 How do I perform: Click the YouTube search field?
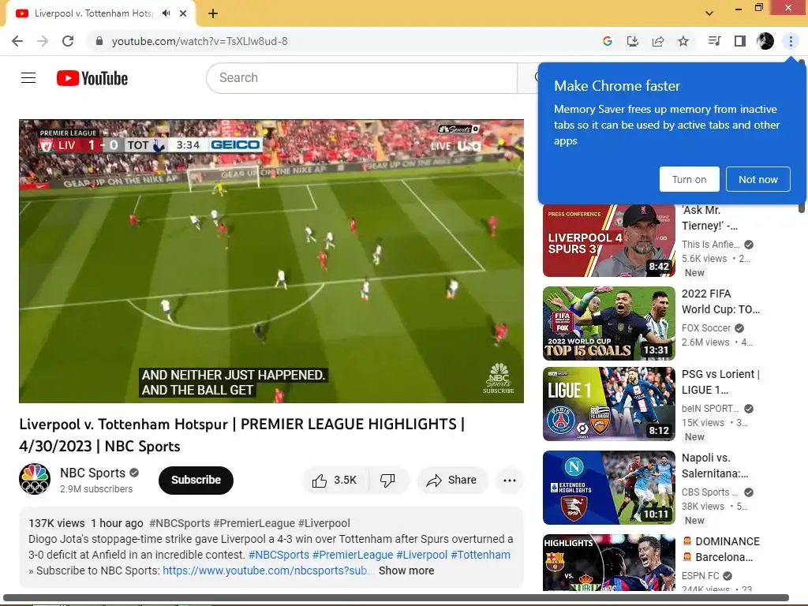[x=361, y=78]
